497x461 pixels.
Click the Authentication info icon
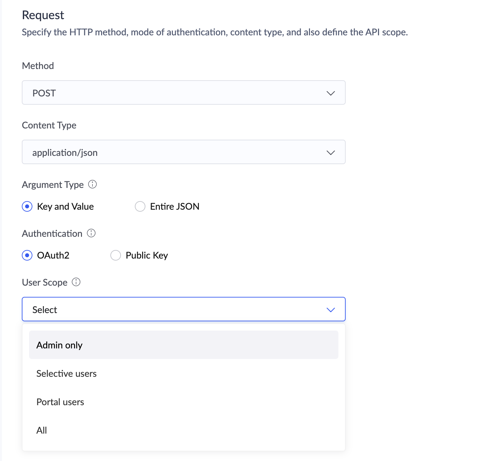(91, 233)
